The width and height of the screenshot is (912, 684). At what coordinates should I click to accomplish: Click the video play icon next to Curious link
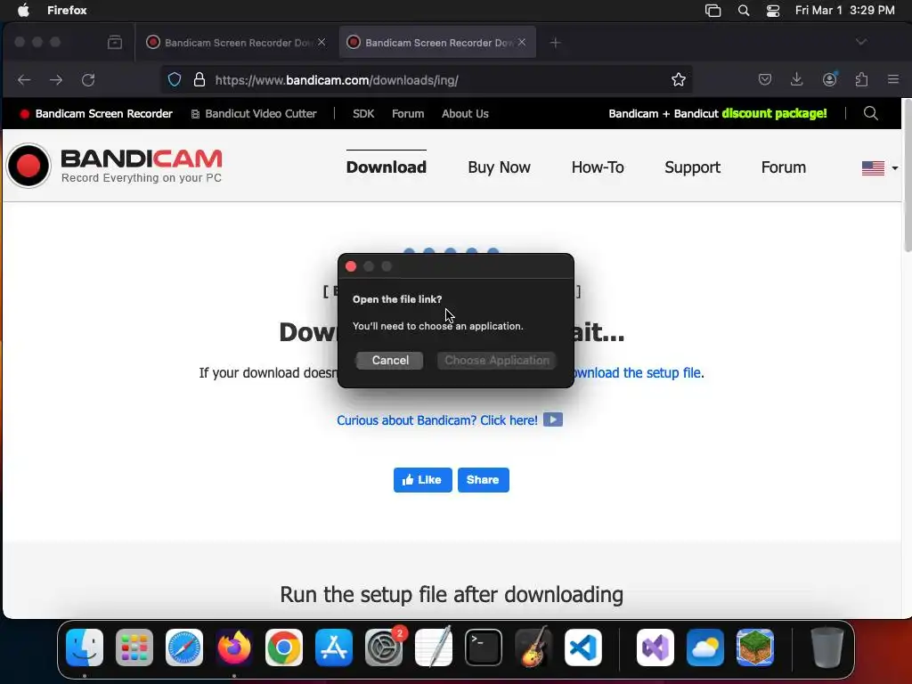pos(552,420)
